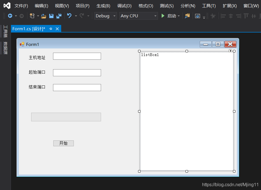Click the green start debugging arrow
Image resolution: width=261 pixels, height=190 pixels.
click(x=163, y=16)
